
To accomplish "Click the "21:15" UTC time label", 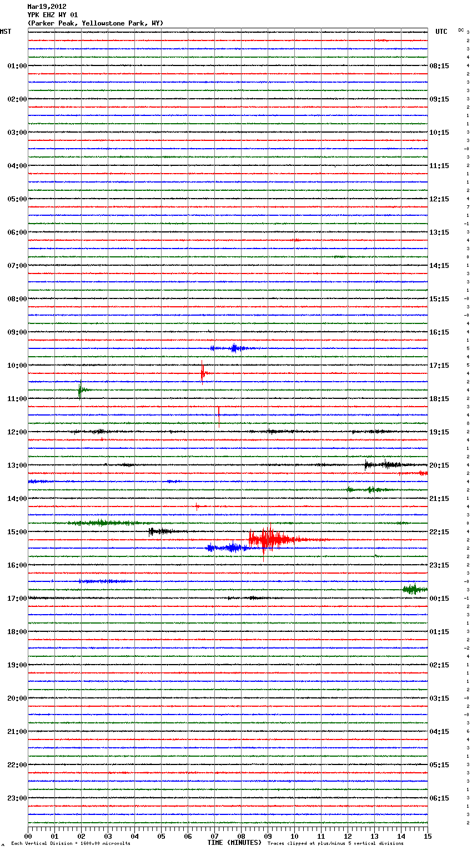I will coord(439,499).
